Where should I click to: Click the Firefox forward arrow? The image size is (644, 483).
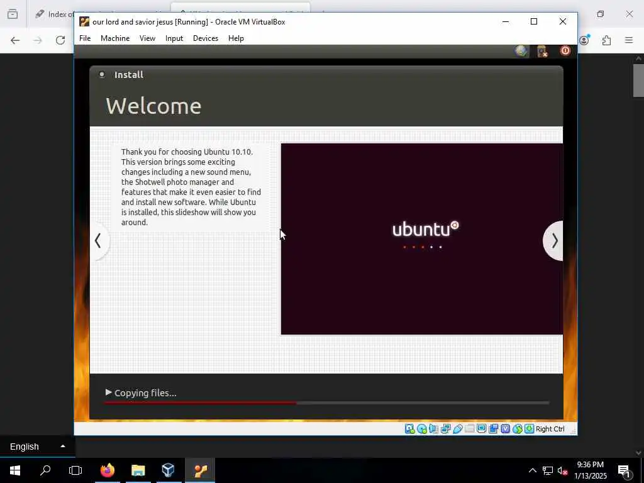pyautogui.click(x=38, y=40)
